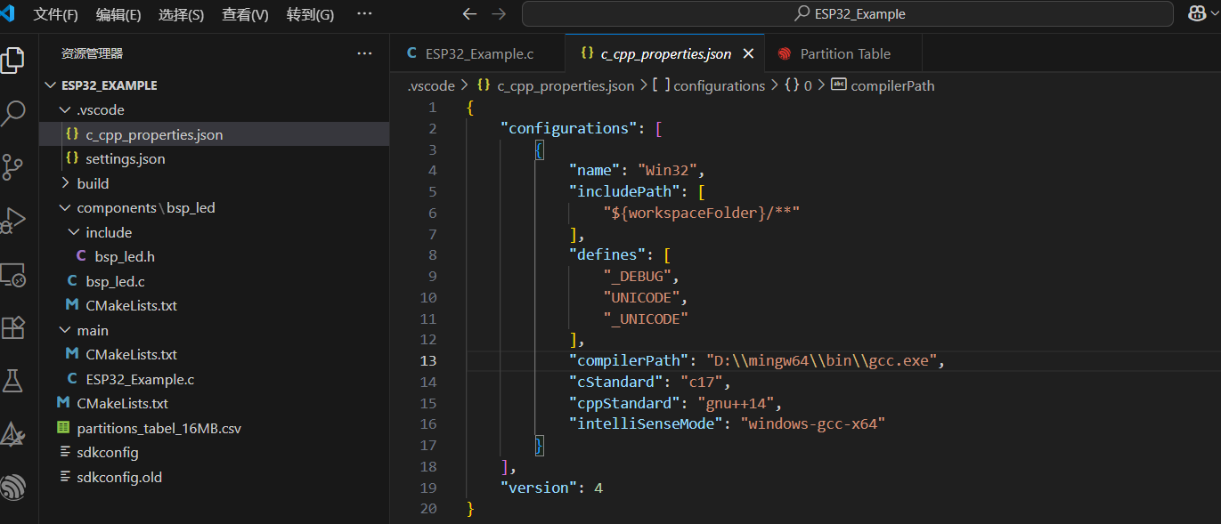The width and height of the screenshot is (1221, 524).
Task: Collapse the components\bsp_led folder
Action: [214, 207]
